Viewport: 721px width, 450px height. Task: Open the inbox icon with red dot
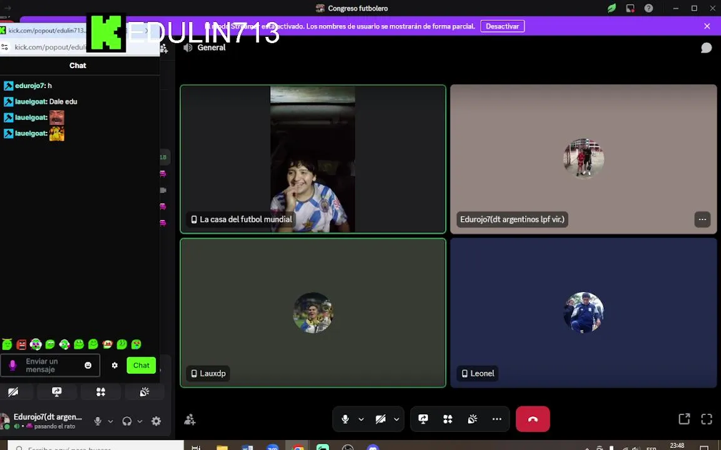(x=630, y=8)
